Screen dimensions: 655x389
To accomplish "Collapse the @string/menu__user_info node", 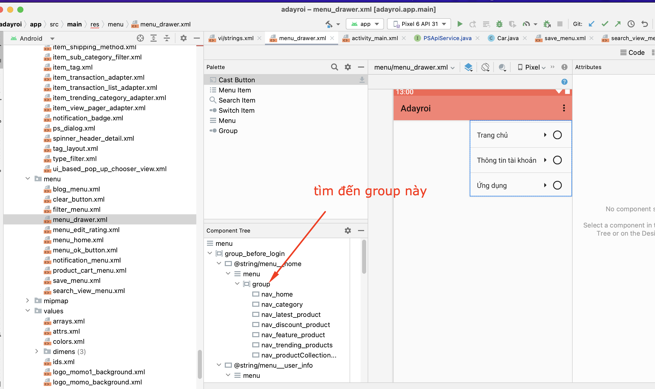I will coord(219,365).
